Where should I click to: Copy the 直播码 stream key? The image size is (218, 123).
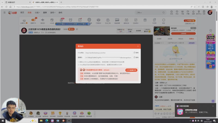pos(136,57)
